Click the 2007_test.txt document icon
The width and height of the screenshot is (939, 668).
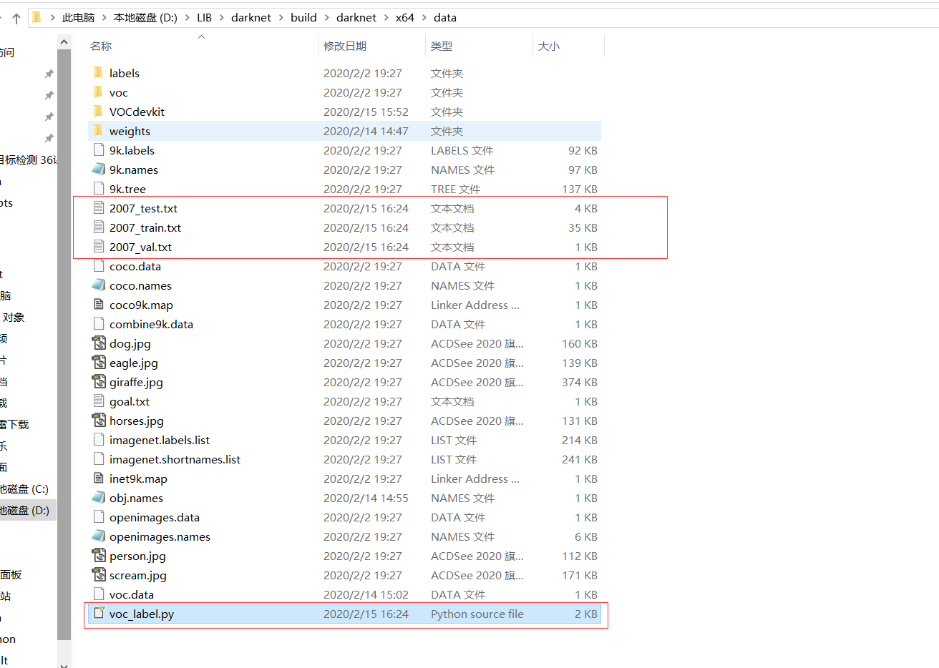tap(99, 207)
